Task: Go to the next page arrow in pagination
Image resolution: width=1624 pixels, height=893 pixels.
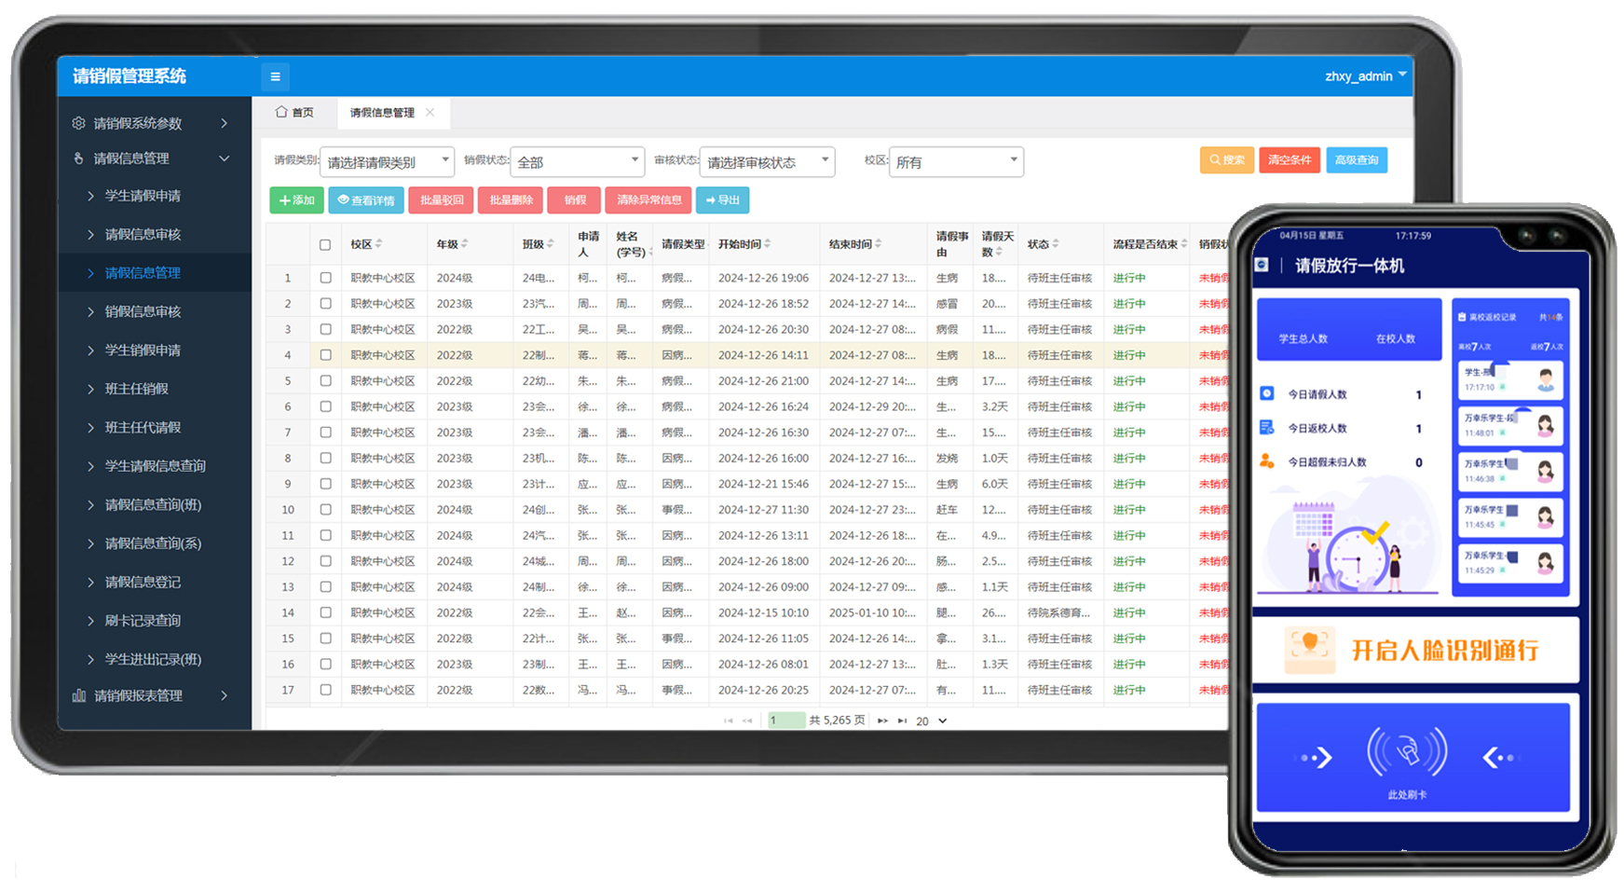Action: pyautogui.click(x=881, y=721)
